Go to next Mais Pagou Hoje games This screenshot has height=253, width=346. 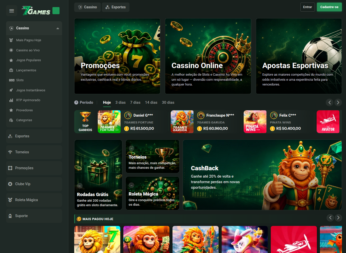point(338,218)
